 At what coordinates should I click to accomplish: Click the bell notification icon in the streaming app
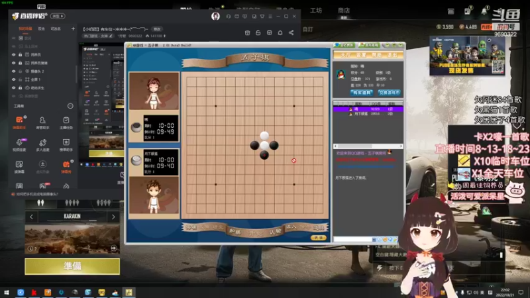280,32
